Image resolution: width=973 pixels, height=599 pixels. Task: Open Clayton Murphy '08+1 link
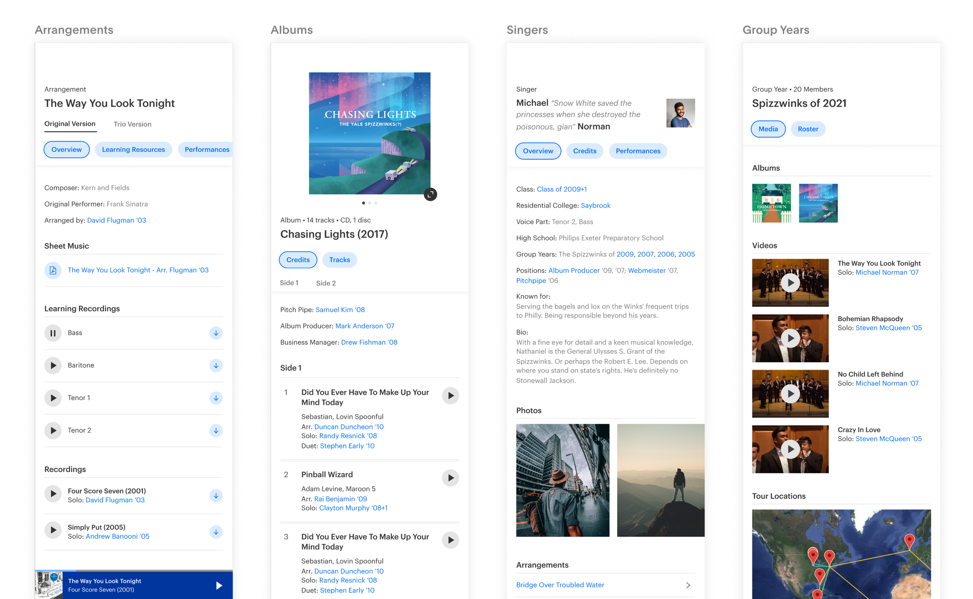click(353, 508)
